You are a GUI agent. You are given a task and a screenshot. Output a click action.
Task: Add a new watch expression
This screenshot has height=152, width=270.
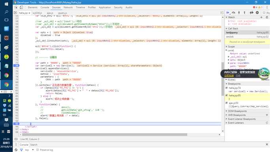point(261,17)
